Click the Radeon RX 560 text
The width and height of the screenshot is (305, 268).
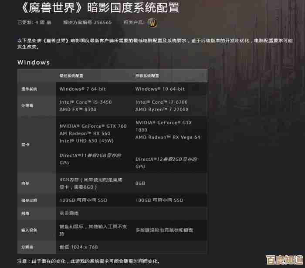pos(85,134)
